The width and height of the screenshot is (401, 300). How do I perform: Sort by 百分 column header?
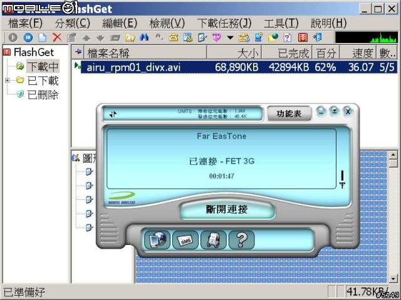click(326, 53)
